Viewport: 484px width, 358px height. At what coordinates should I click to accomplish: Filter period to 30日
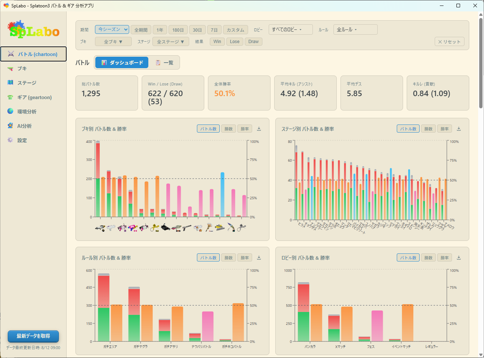197,30
